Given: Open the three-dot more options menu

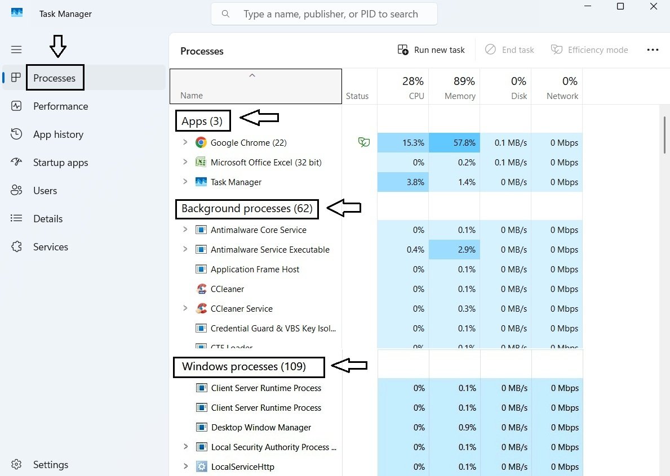Looking at the screenshot, I should coord(653,50).
